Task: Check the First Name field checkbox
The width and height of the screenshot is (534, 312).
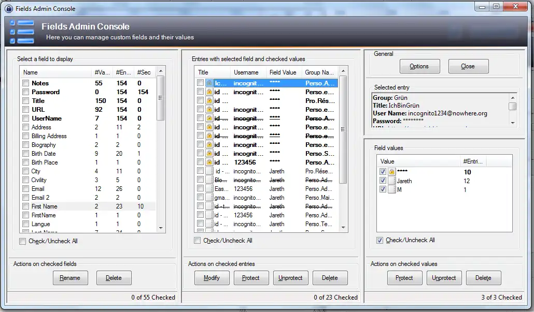Action: pyautogui.click(x=25, y=206)
